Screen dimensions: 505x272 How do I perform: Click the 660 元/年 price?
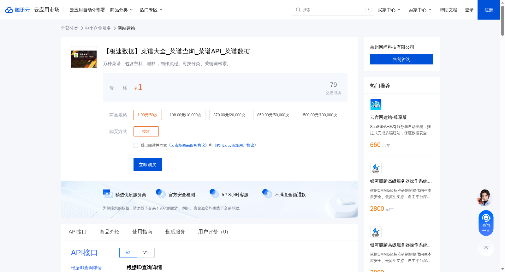pos(380,145)
